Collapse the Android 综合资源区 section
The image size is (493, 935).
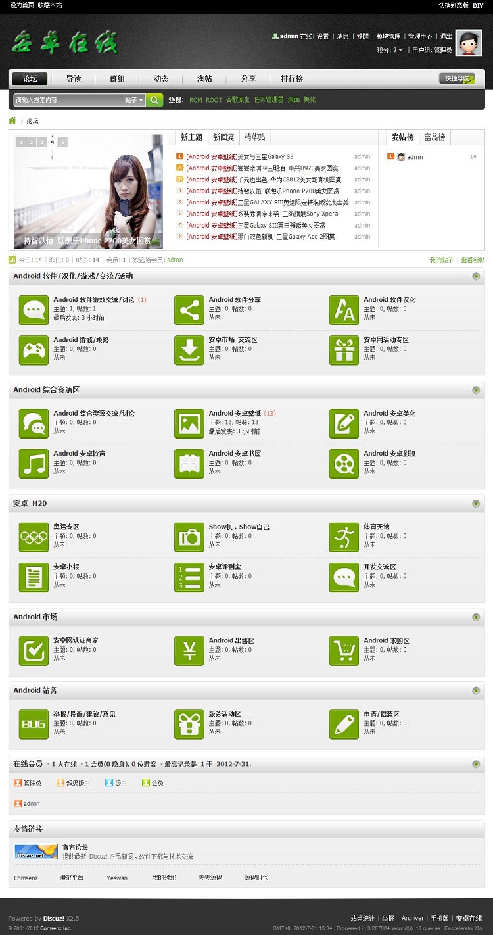pos(476,390)
